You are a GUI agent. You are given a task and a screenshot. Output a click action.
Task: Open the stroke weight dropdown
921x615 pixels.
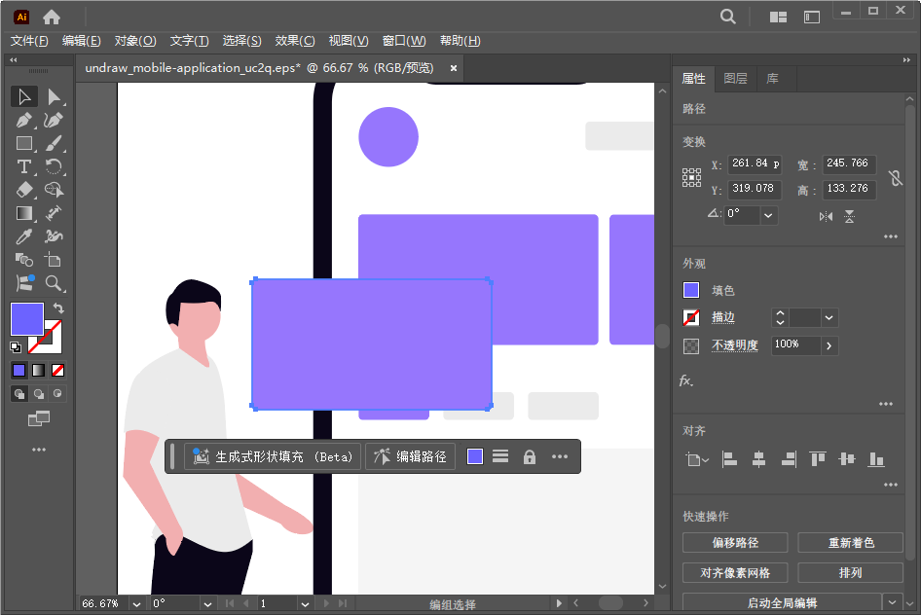pyautogui.click(x=830, y=317)
